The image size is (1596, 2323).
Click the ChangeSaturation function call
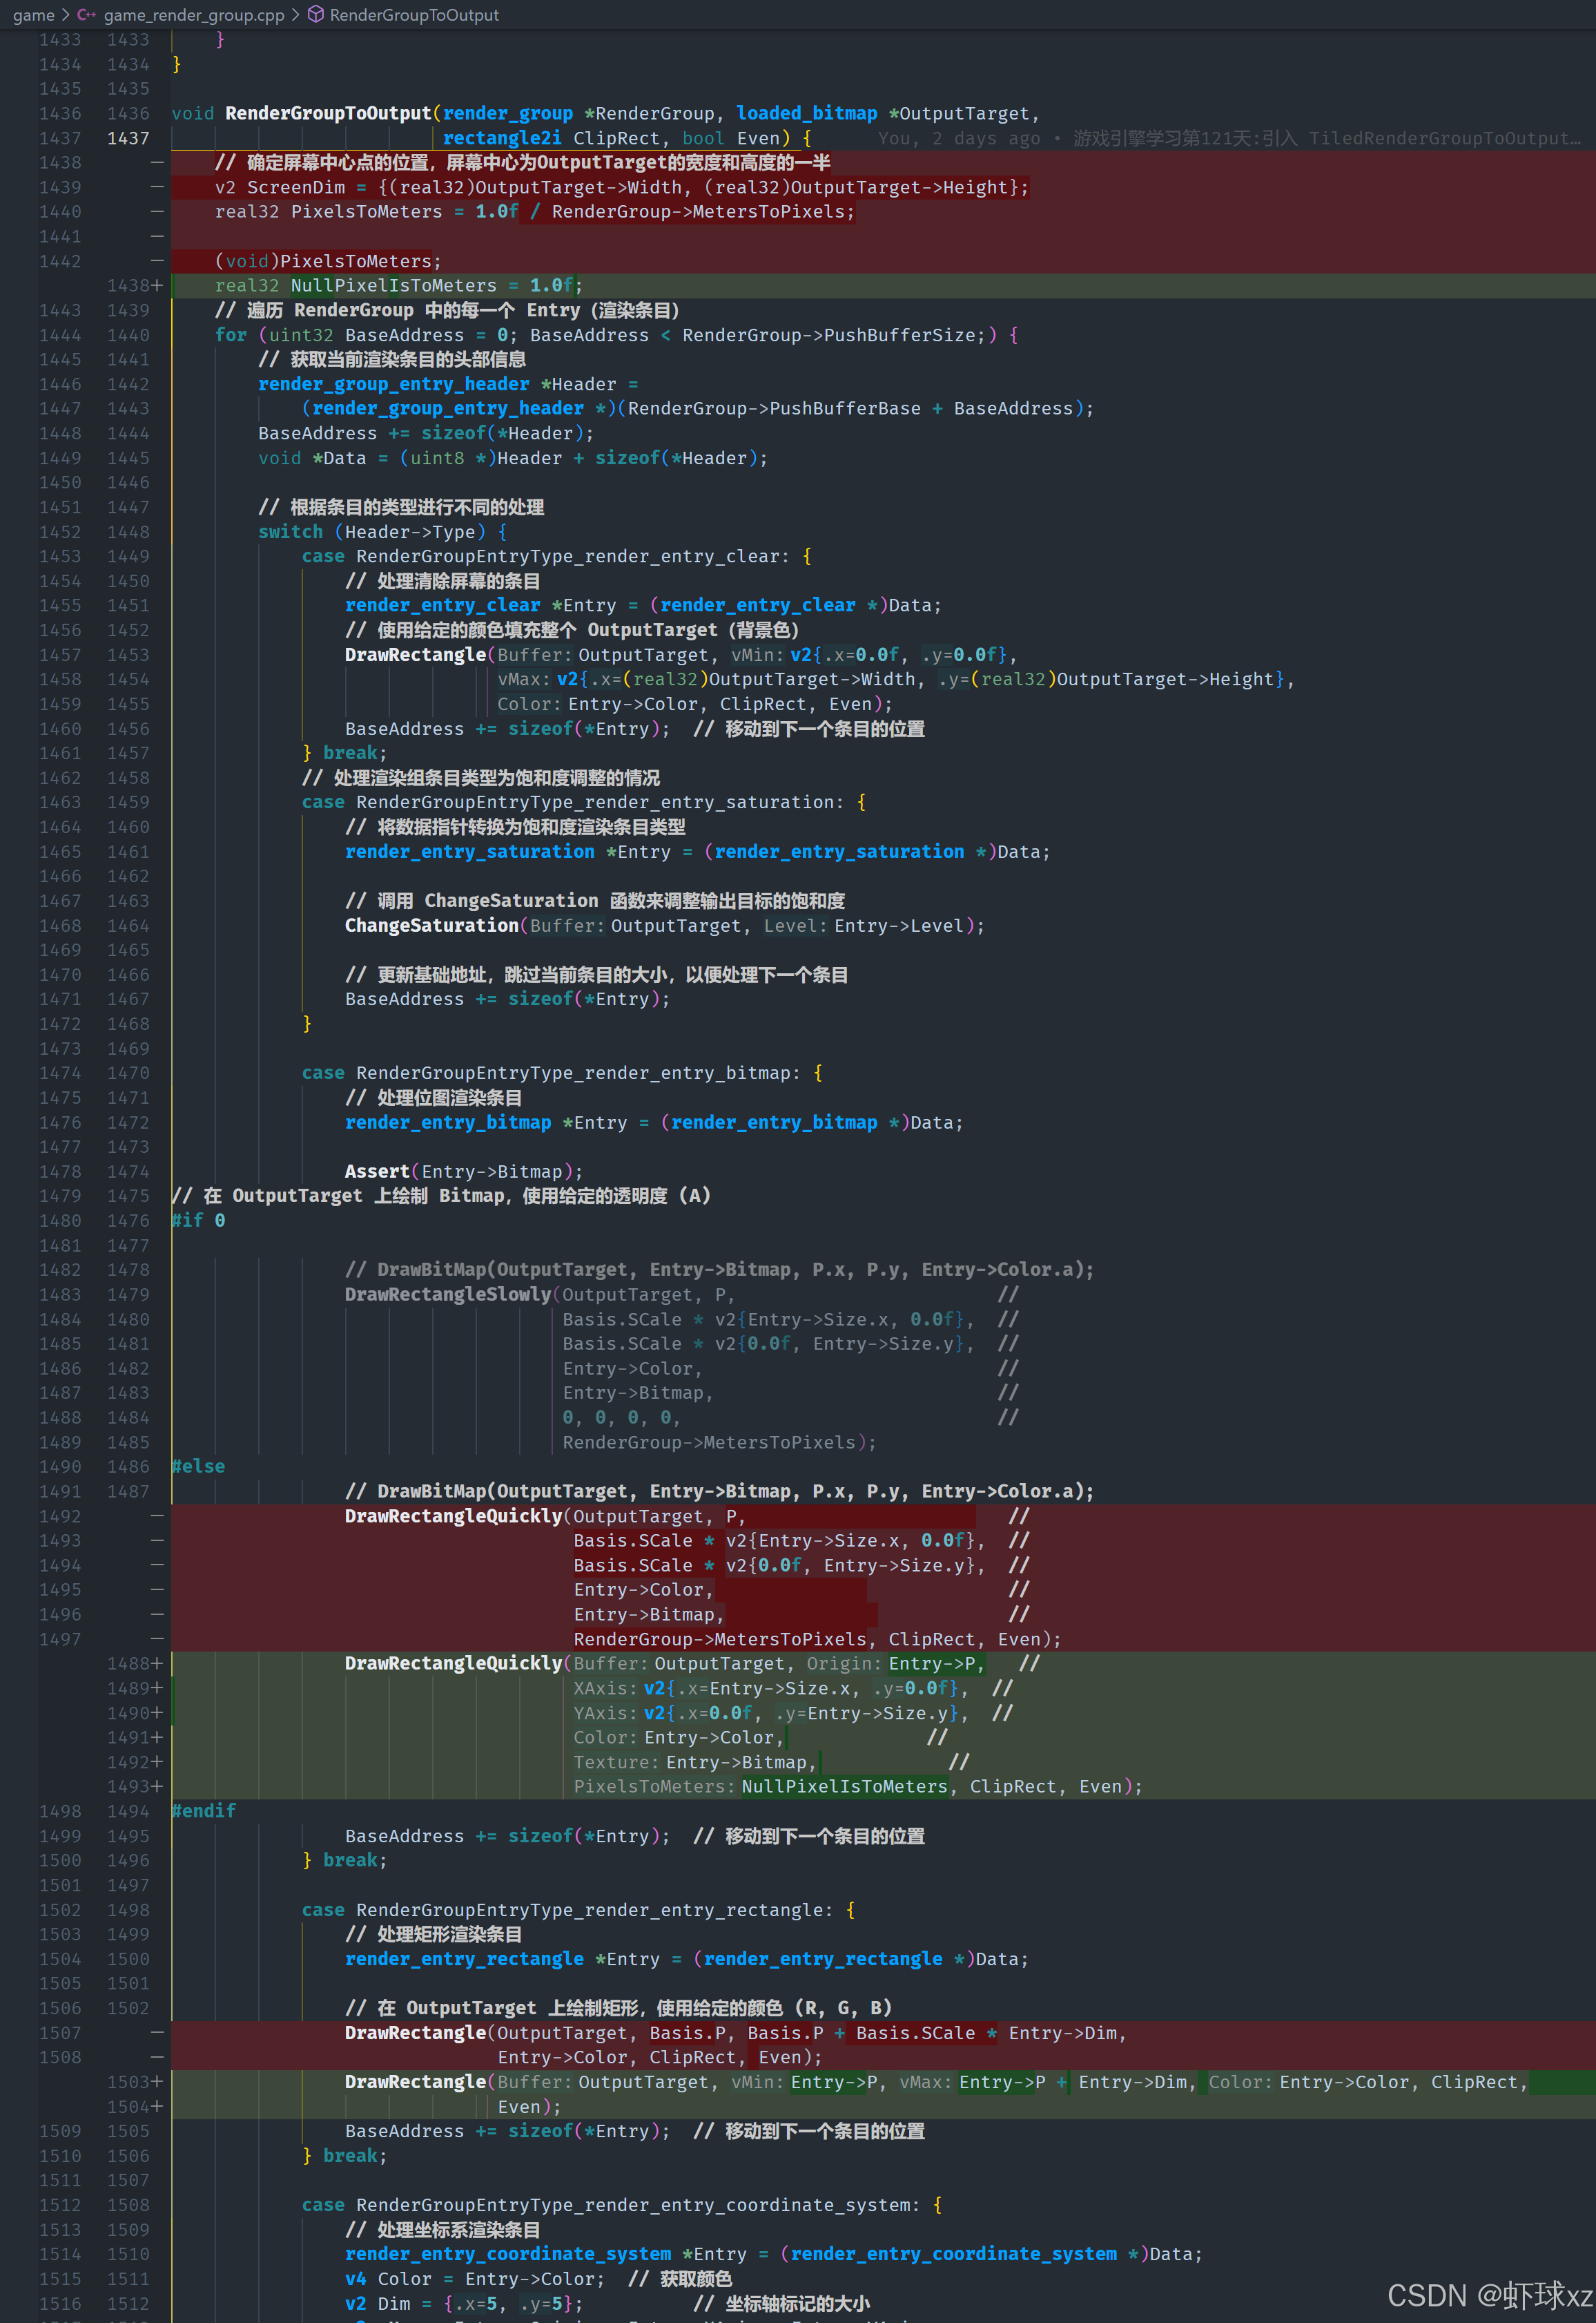pos(431,926)
